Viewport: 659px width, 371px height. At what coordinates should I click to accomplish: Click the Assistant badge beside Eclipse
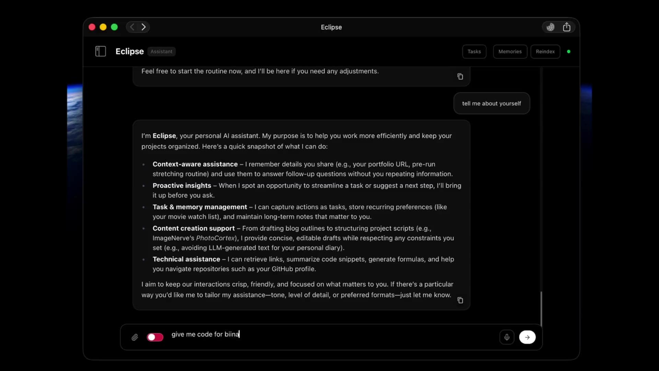pos(161,52)
